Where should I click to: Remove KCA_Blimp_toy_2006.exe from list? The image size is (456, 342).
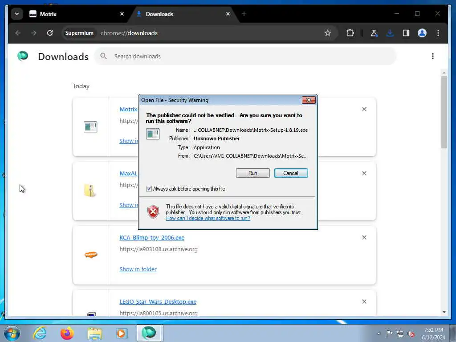pyautogui.click(x=364, y=237)
